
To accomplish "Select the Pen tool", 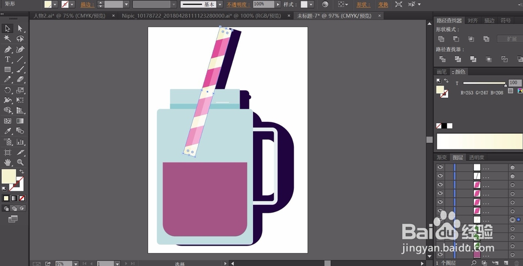I will [7, 49].
